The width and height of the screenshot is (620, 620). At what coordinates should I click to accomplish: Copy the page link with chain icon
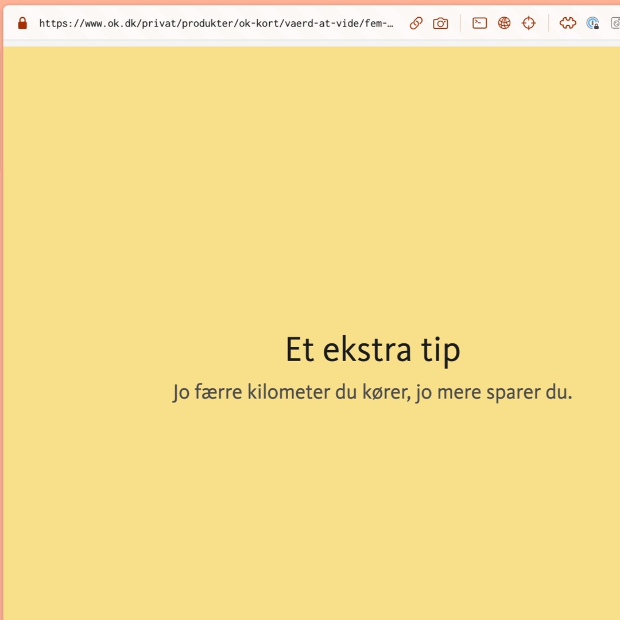[416, 24]
